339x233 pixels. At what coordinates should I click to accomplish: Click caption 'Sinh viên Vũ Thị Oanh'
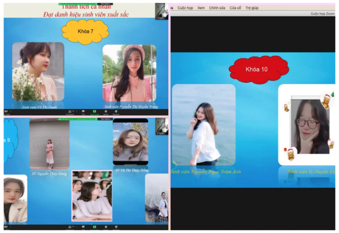tap(39, 107)
